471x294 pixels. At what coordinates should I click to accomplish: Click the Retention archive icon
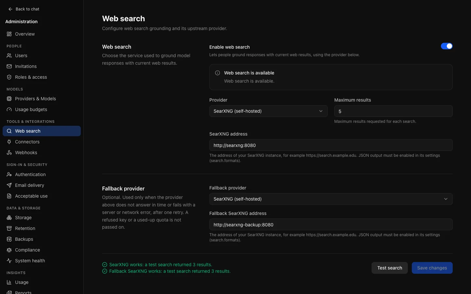tap(9, 228)
